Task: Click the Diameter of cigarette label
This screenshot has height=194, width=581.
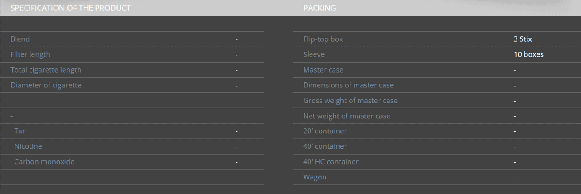Action: (x=46, y=85)
